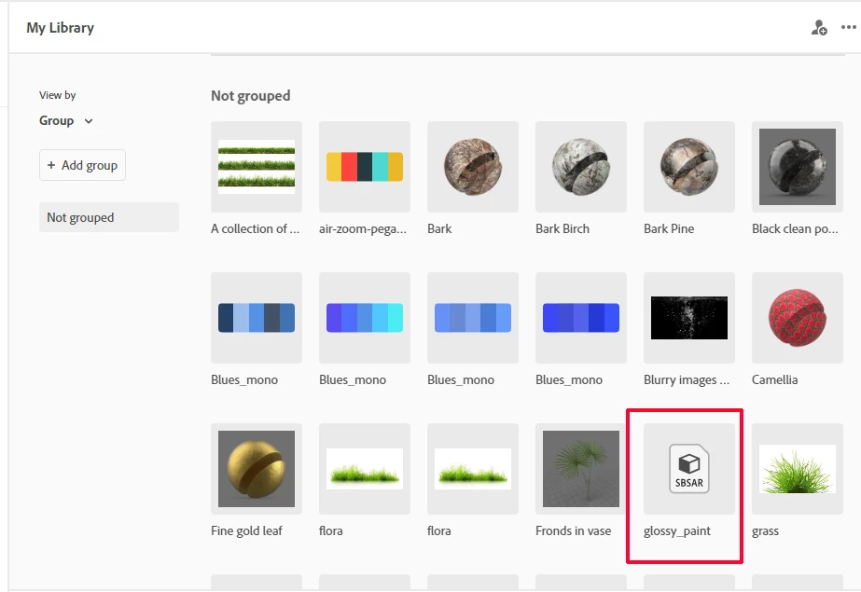This screenshot has height=592, width=861.
Task: Select the flora thumbnail beside Fronds in vase
Action: (x=473, y=469)
